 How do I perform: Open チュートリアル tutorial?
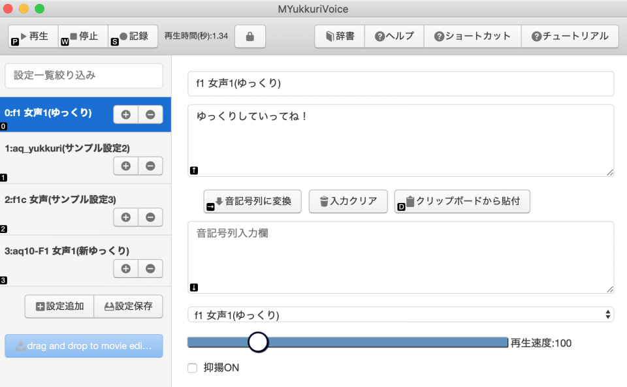[570, 37]
